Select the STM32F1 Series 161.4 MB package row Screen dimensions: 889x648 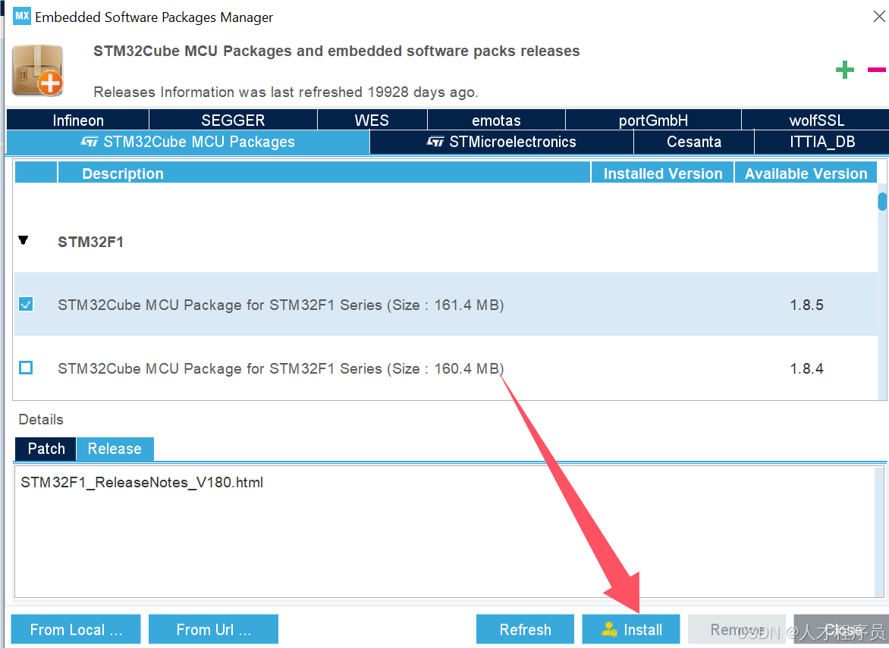[x=445, y=304]
